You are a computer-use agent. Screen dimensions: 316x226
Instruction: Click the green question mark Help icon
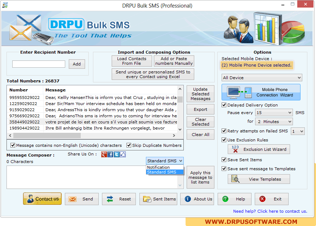click(225, 199)
